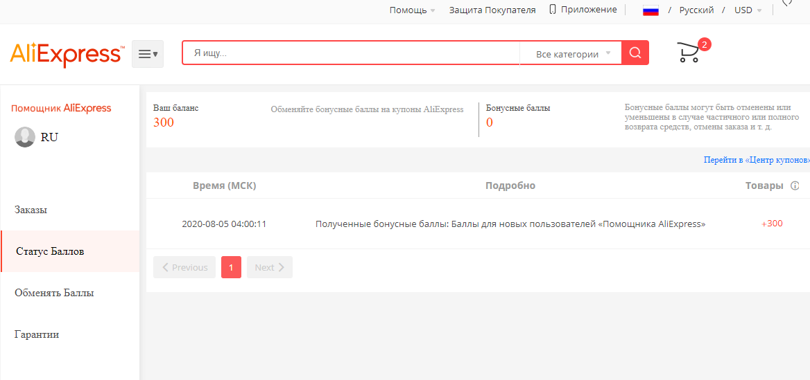The height and width of the screenshot is (380, 810).
Task: Click the Подробно column header
Action: 510,186
